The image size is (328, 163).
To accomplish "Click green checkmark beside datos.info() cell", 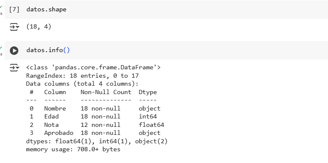I will (x=1, y=48).
